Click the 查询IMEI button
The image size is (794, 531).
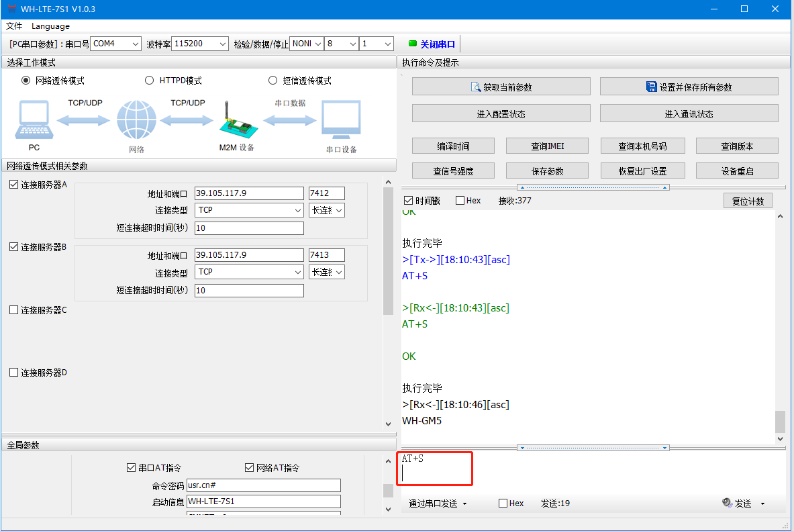(x=547, y=146)
